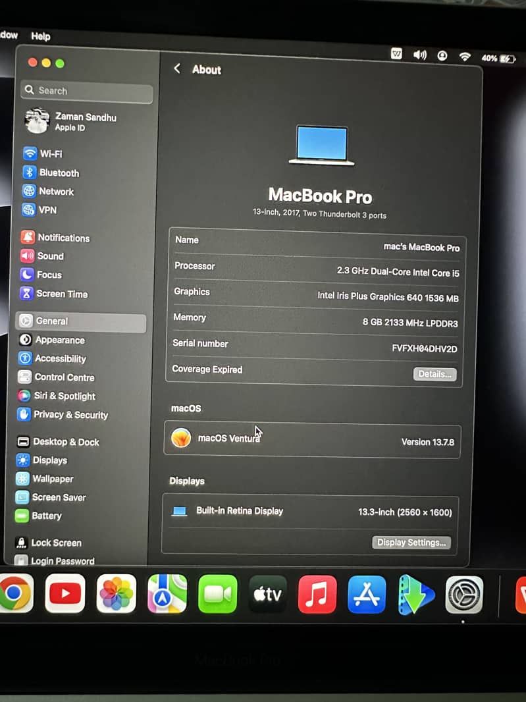Open Lock Screen settings
526x702 pixels.
tap(48, 543)
